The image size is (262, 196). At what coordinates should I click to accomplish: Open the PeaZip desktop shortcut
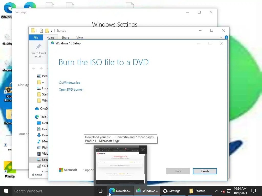10,169
